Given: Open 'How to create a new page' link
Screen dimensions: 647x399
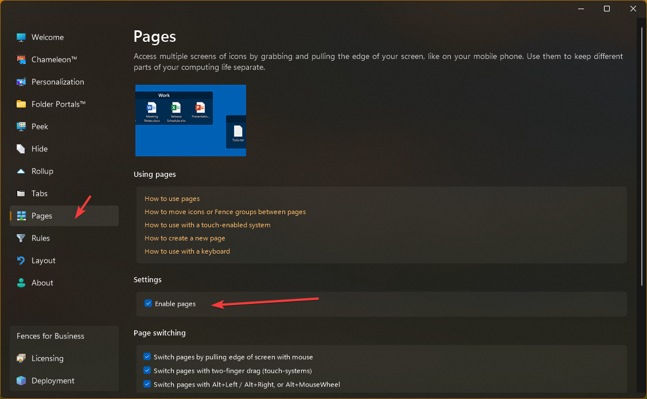Looking at the screenshot, I should click(185, 238).
